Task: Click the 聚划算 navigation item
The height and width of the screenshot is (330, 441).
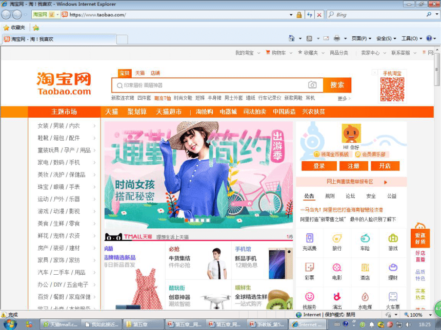Action: coord(137,112)
